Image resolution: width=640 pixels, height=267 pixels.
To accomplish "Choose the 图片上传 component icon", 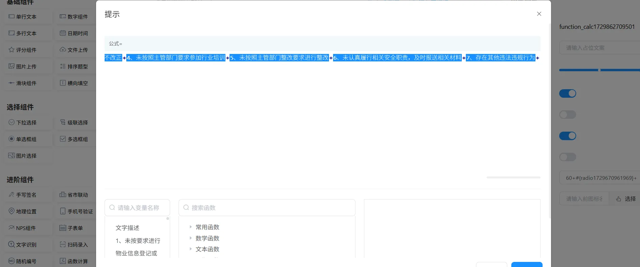I will (12, 66).
